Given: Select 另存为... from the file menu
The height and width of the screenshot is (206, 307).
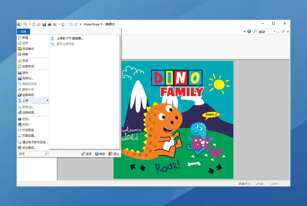Looking at the screenshot, I should (27, 78).
